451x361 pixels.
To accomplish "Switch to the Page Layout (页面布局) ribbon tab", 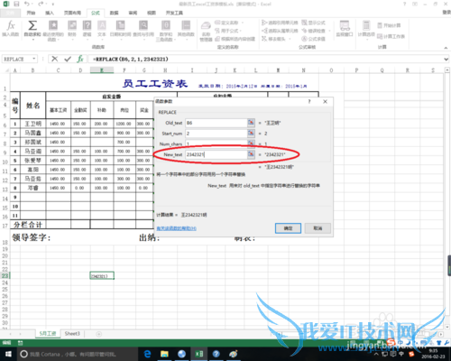I will pos(72,13).
